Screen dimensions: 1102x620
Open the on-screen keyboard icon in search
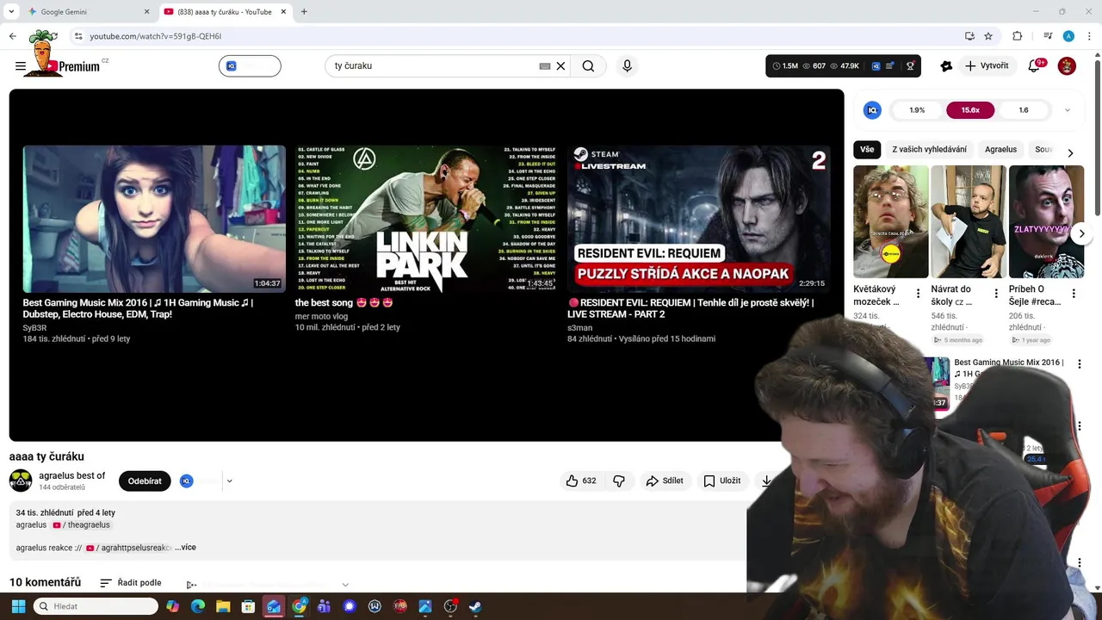545,65
